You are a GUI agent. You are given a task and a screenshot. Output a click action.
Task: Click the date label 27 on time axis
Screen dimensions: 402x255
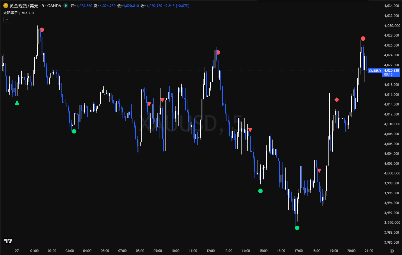(17, 251)
